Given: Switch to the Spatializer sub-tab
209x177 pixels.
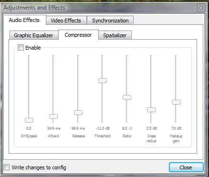Looking at the screenshot, I should (x=115, y=35).
